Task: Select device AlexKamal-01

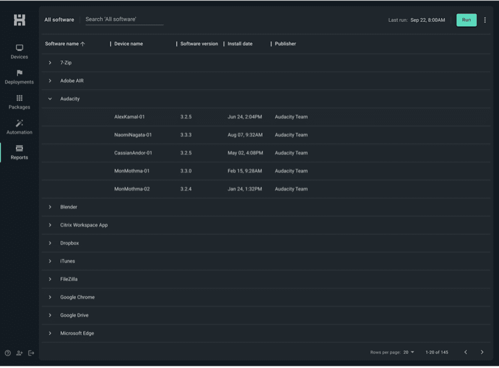Action: tap(130, 117)
